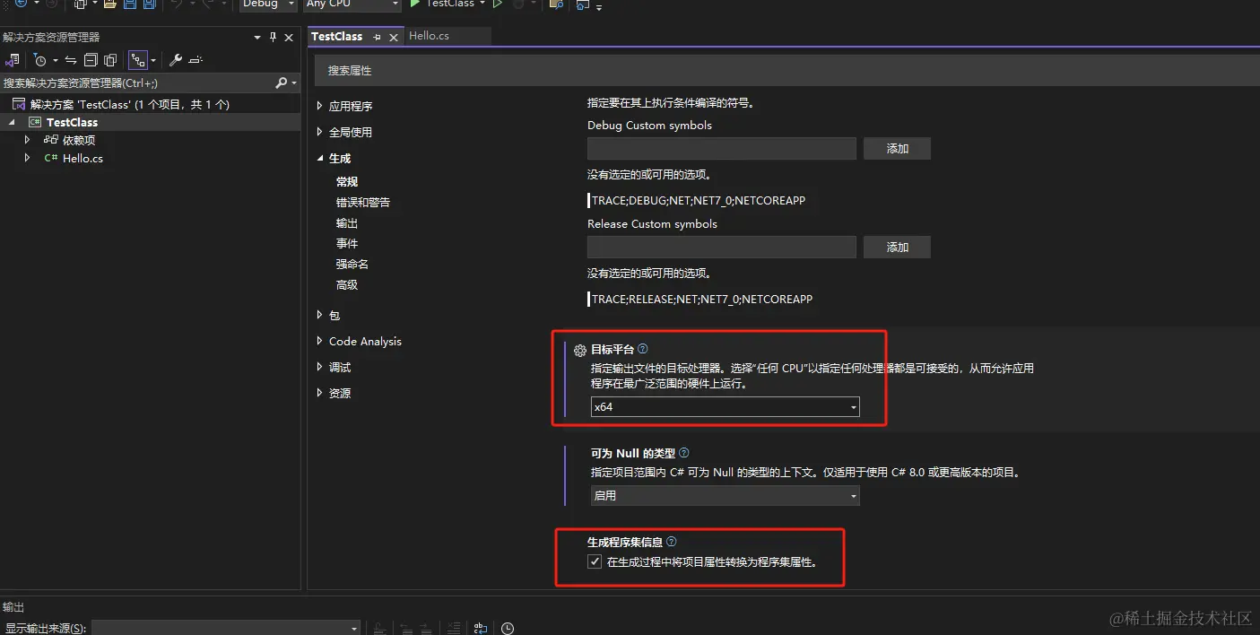
Task: Pin the TestClass tab
Action: (x=378, y=37)
